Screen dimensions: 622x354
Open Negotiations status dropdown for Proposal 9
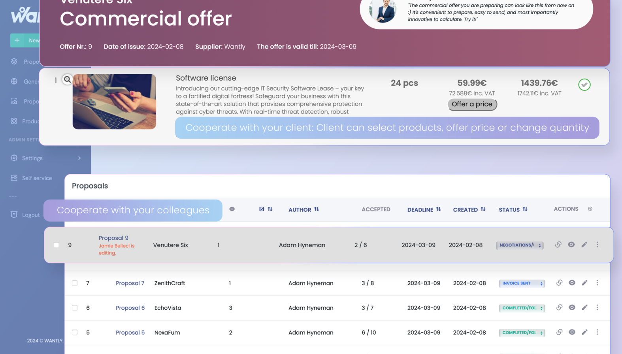(520, 245)
